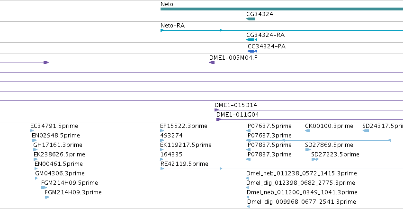Image resolution: width=403 pixels, height=209 pixels.
Task: Click the Dmel_dig_009968_0677_2541.3prime label
Action: pos(302,202)
